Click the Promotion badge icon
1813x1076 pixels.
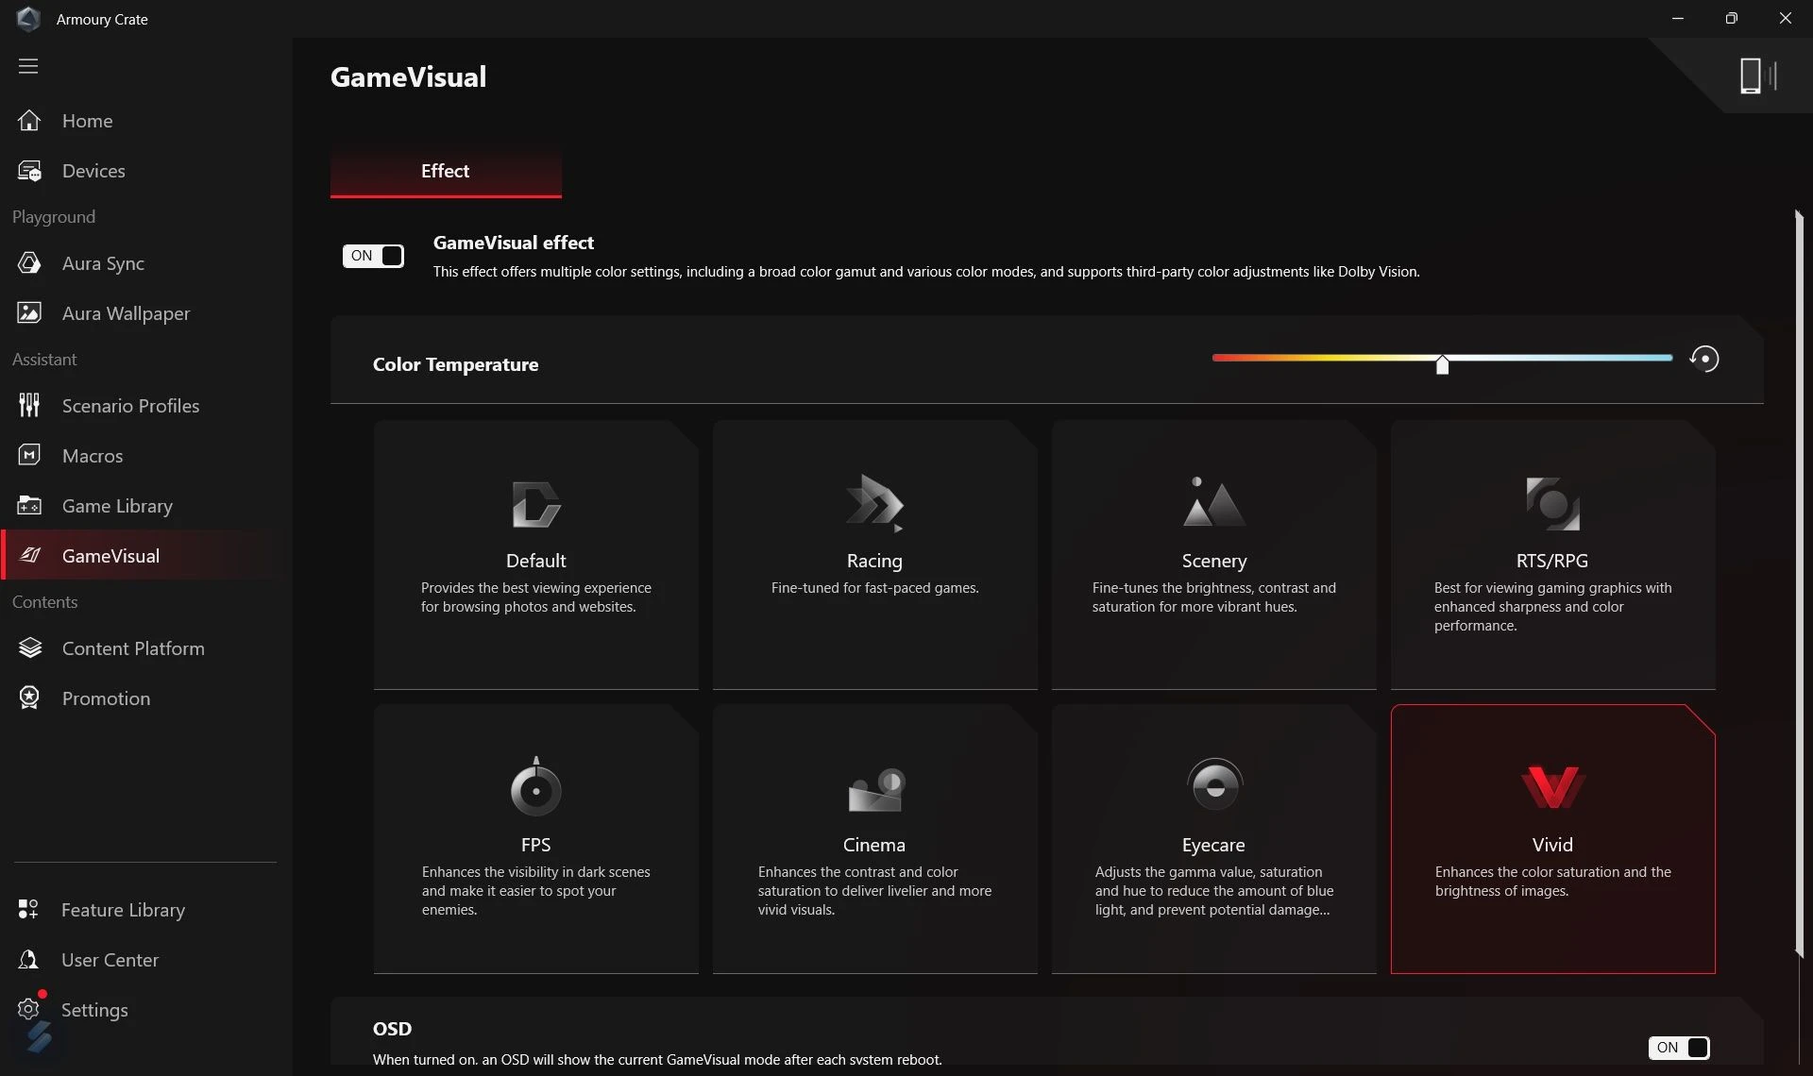click(29, 698)
